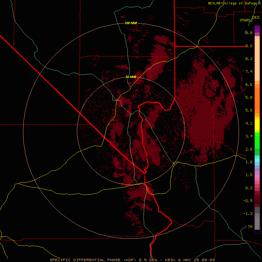Click the 100 NMI range ring label
This screenshot has height=262, width=262.
[131, 23]
